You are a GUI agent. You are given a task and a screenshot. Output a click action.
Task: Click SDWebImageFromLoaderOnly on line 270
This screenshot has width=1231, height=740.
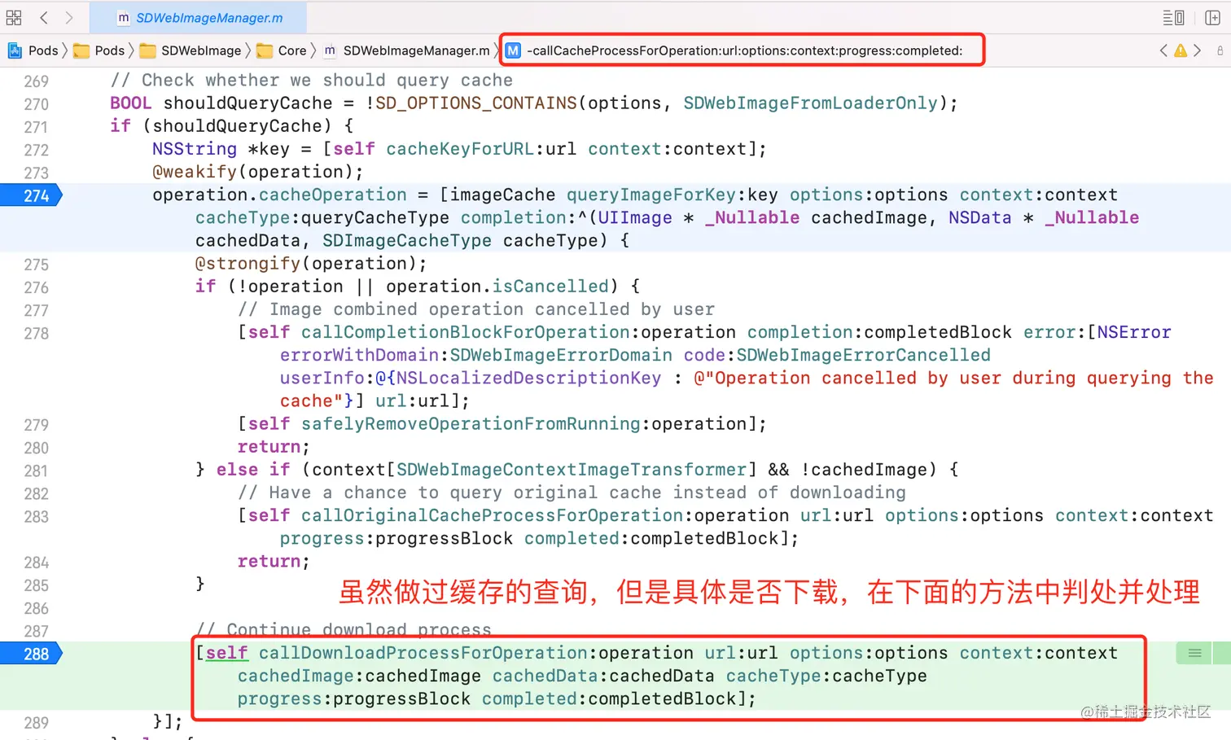[x=810, y=103]
